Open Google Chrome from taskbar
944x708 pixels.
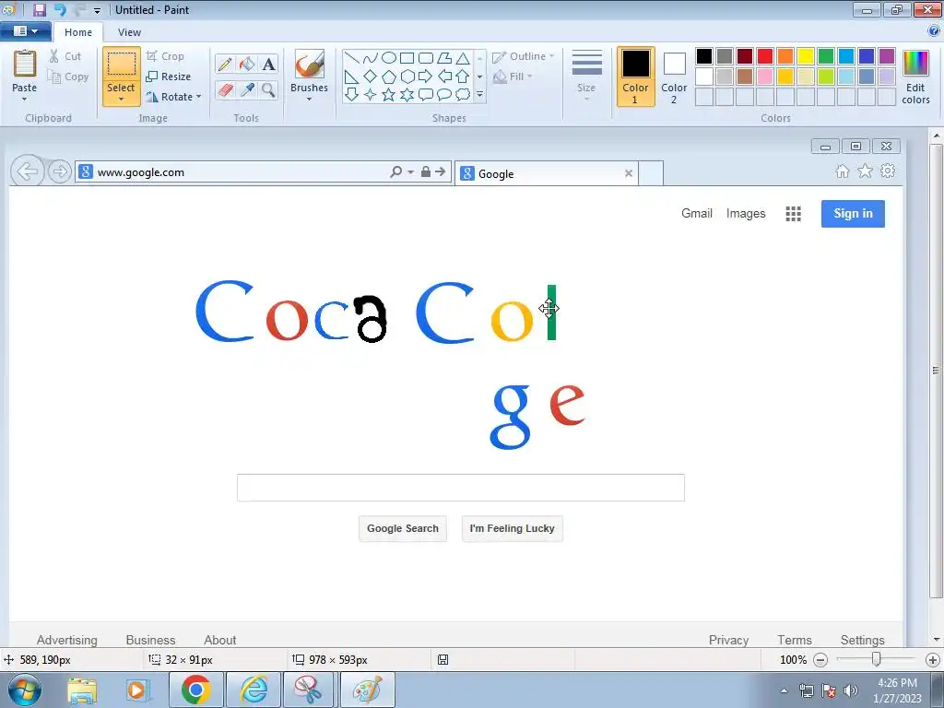195,690
